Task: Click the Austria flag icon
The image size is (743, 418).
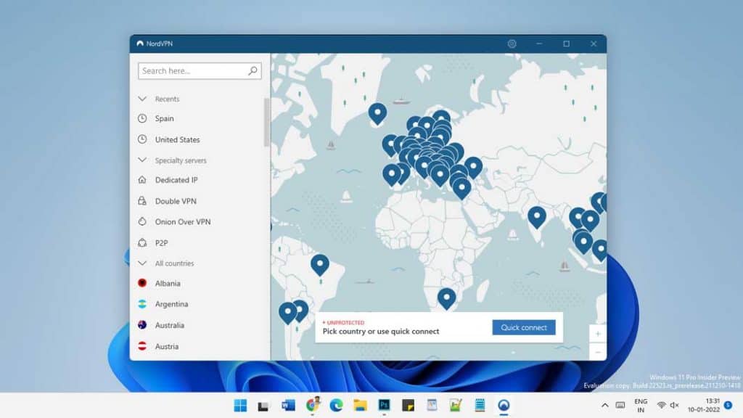Action: pyautogui.click(x=141, y=346)
